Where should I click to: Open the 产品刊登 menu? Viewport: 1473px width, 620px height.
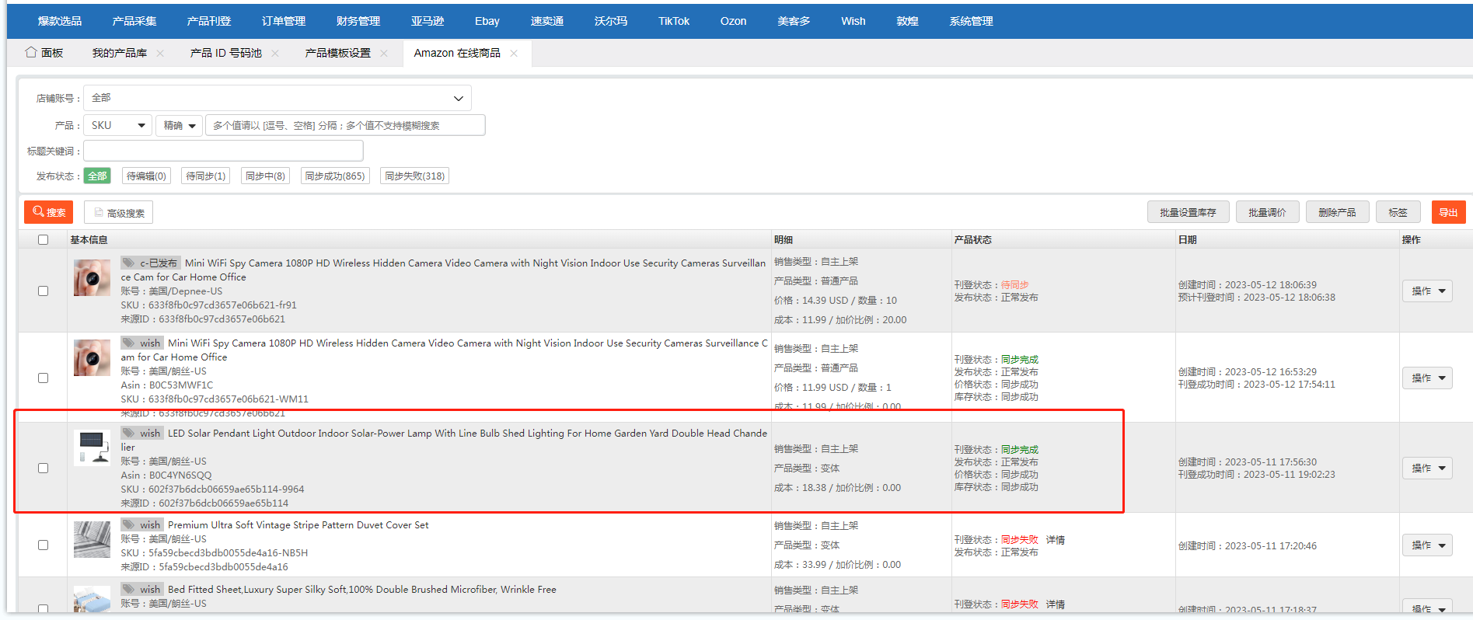209,21
